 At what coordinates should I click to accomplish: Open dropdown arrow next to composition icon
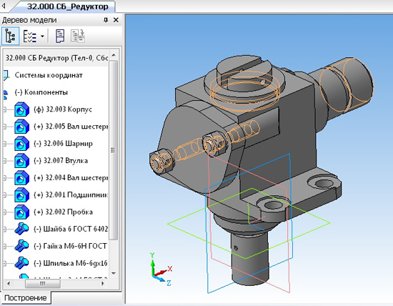[x=42, y=36]
